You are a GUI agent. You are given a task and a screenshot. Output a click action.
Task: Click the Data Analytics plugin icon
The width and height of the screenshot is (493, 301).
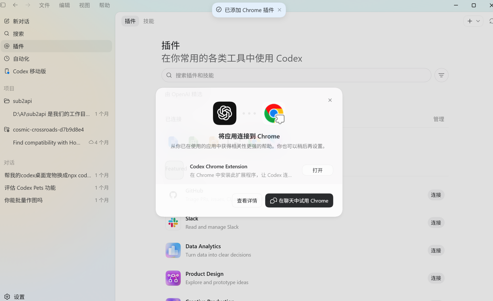coord(173,250)
